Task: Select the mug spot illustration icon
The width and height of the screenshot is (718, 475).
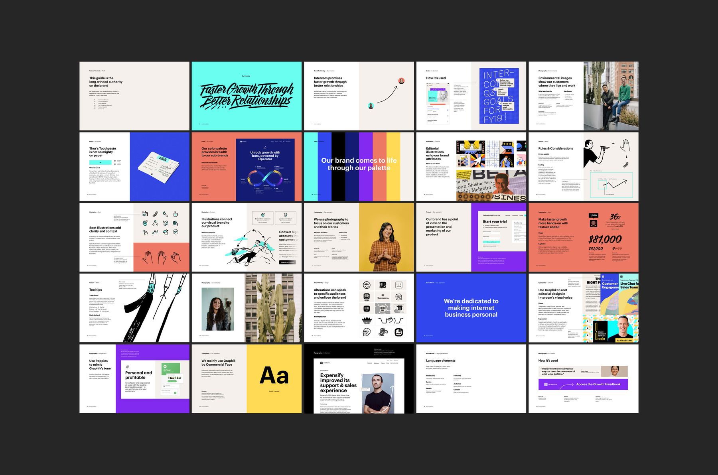Action: click(176, 214)
